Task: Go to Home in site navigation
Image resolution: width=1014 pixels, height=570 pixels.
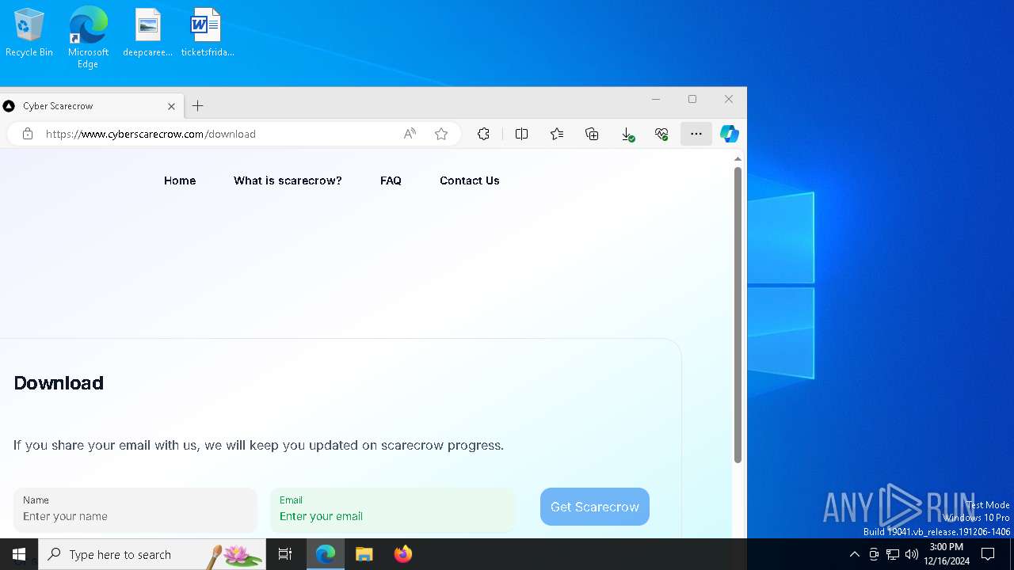Action: (180, 180)
